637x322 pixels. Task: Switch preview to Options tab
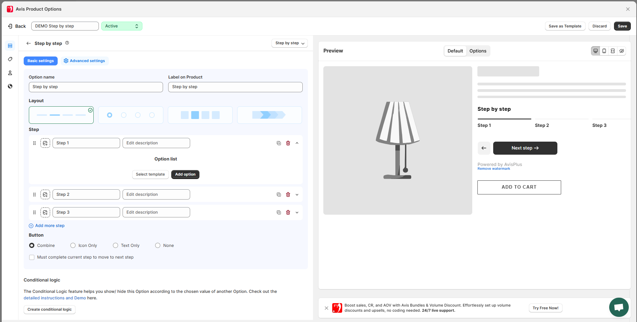point(478,51)
